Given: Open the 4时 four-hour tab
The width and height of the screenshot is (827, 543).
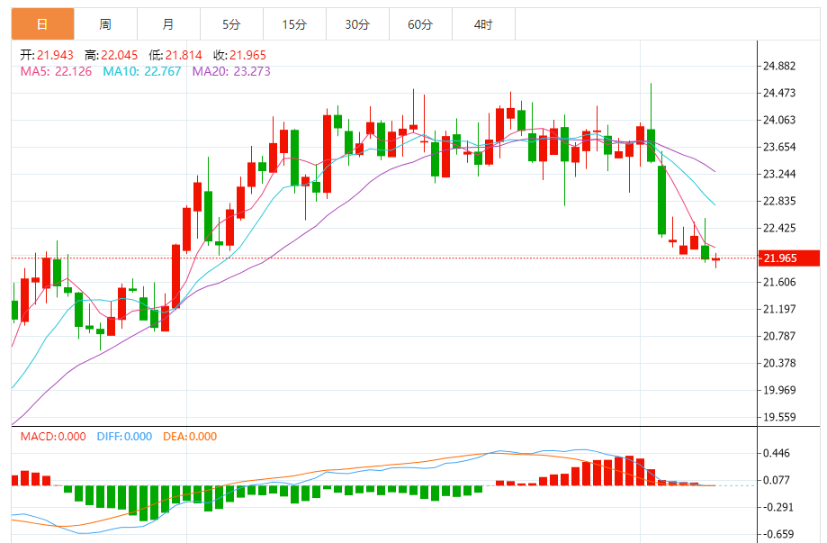Looking at the screenshot, I should click(x=483, y=24).
